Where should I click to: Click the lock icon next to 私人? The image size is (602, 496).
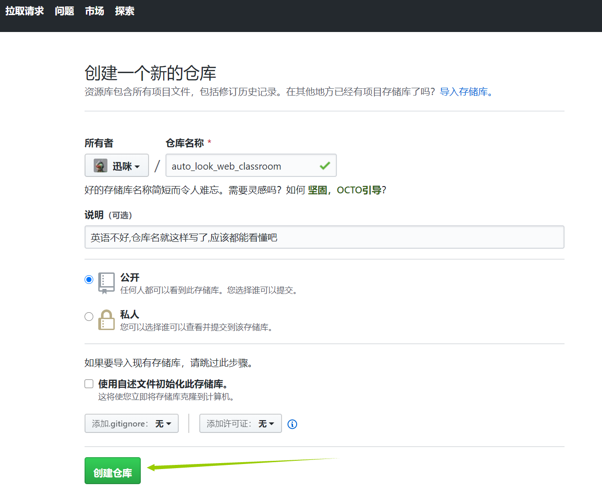[x=106, y=320]
